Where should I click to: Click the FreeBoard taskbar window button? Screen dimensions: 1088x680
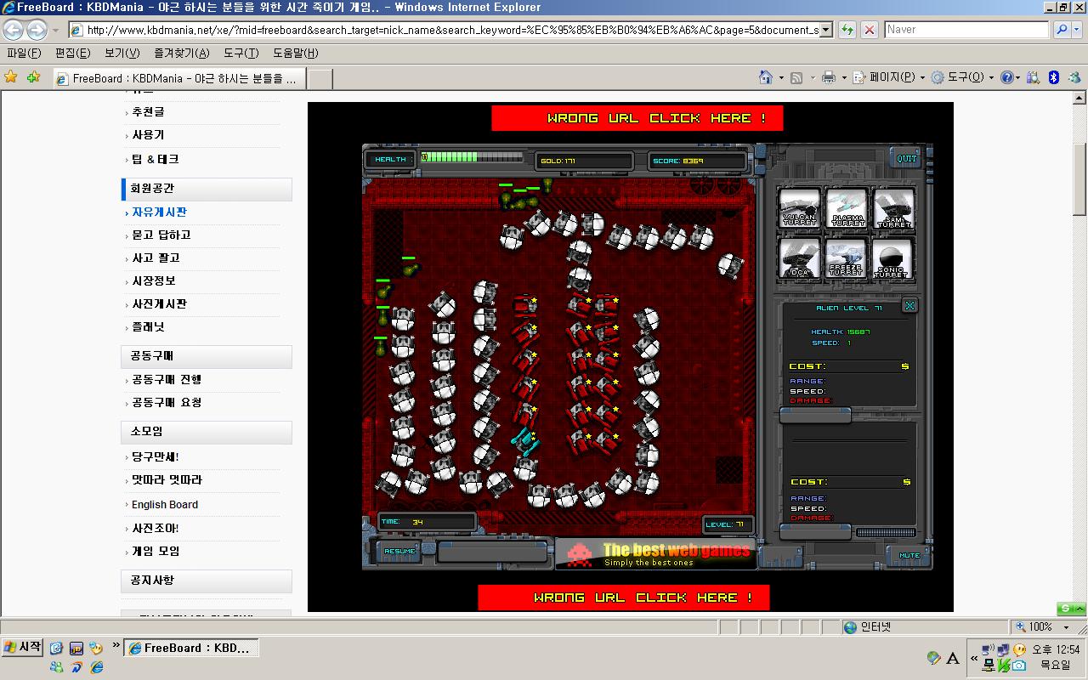coord(190,648)
